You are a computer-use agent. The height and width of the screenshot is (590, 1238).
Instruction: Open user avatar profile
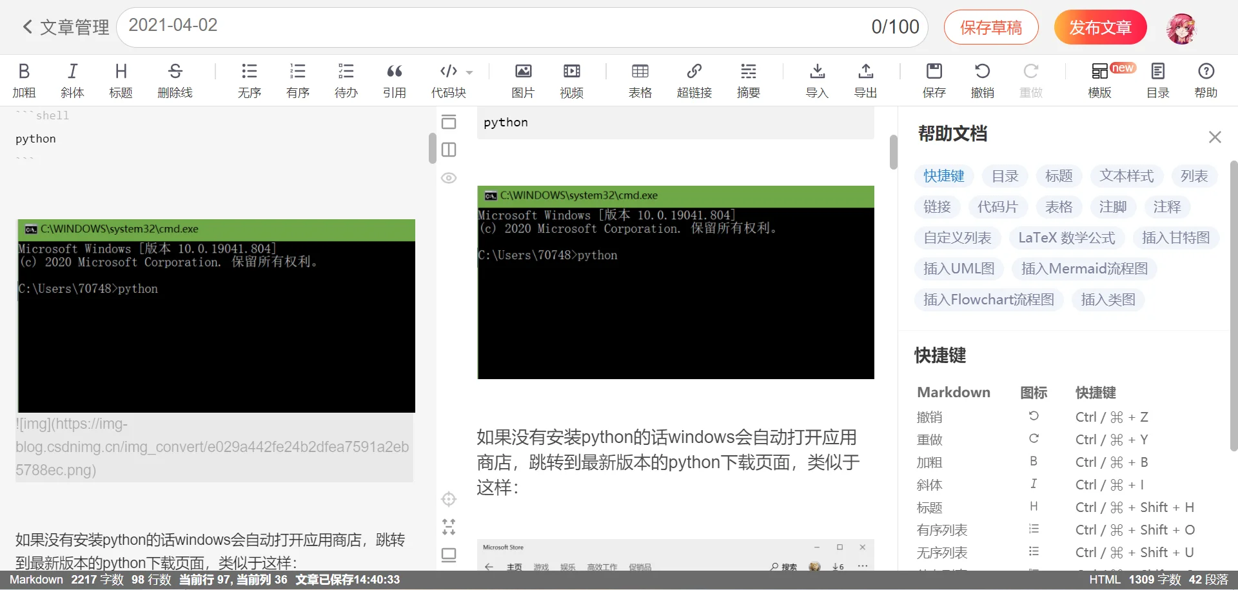click(x=1182, y=28)
